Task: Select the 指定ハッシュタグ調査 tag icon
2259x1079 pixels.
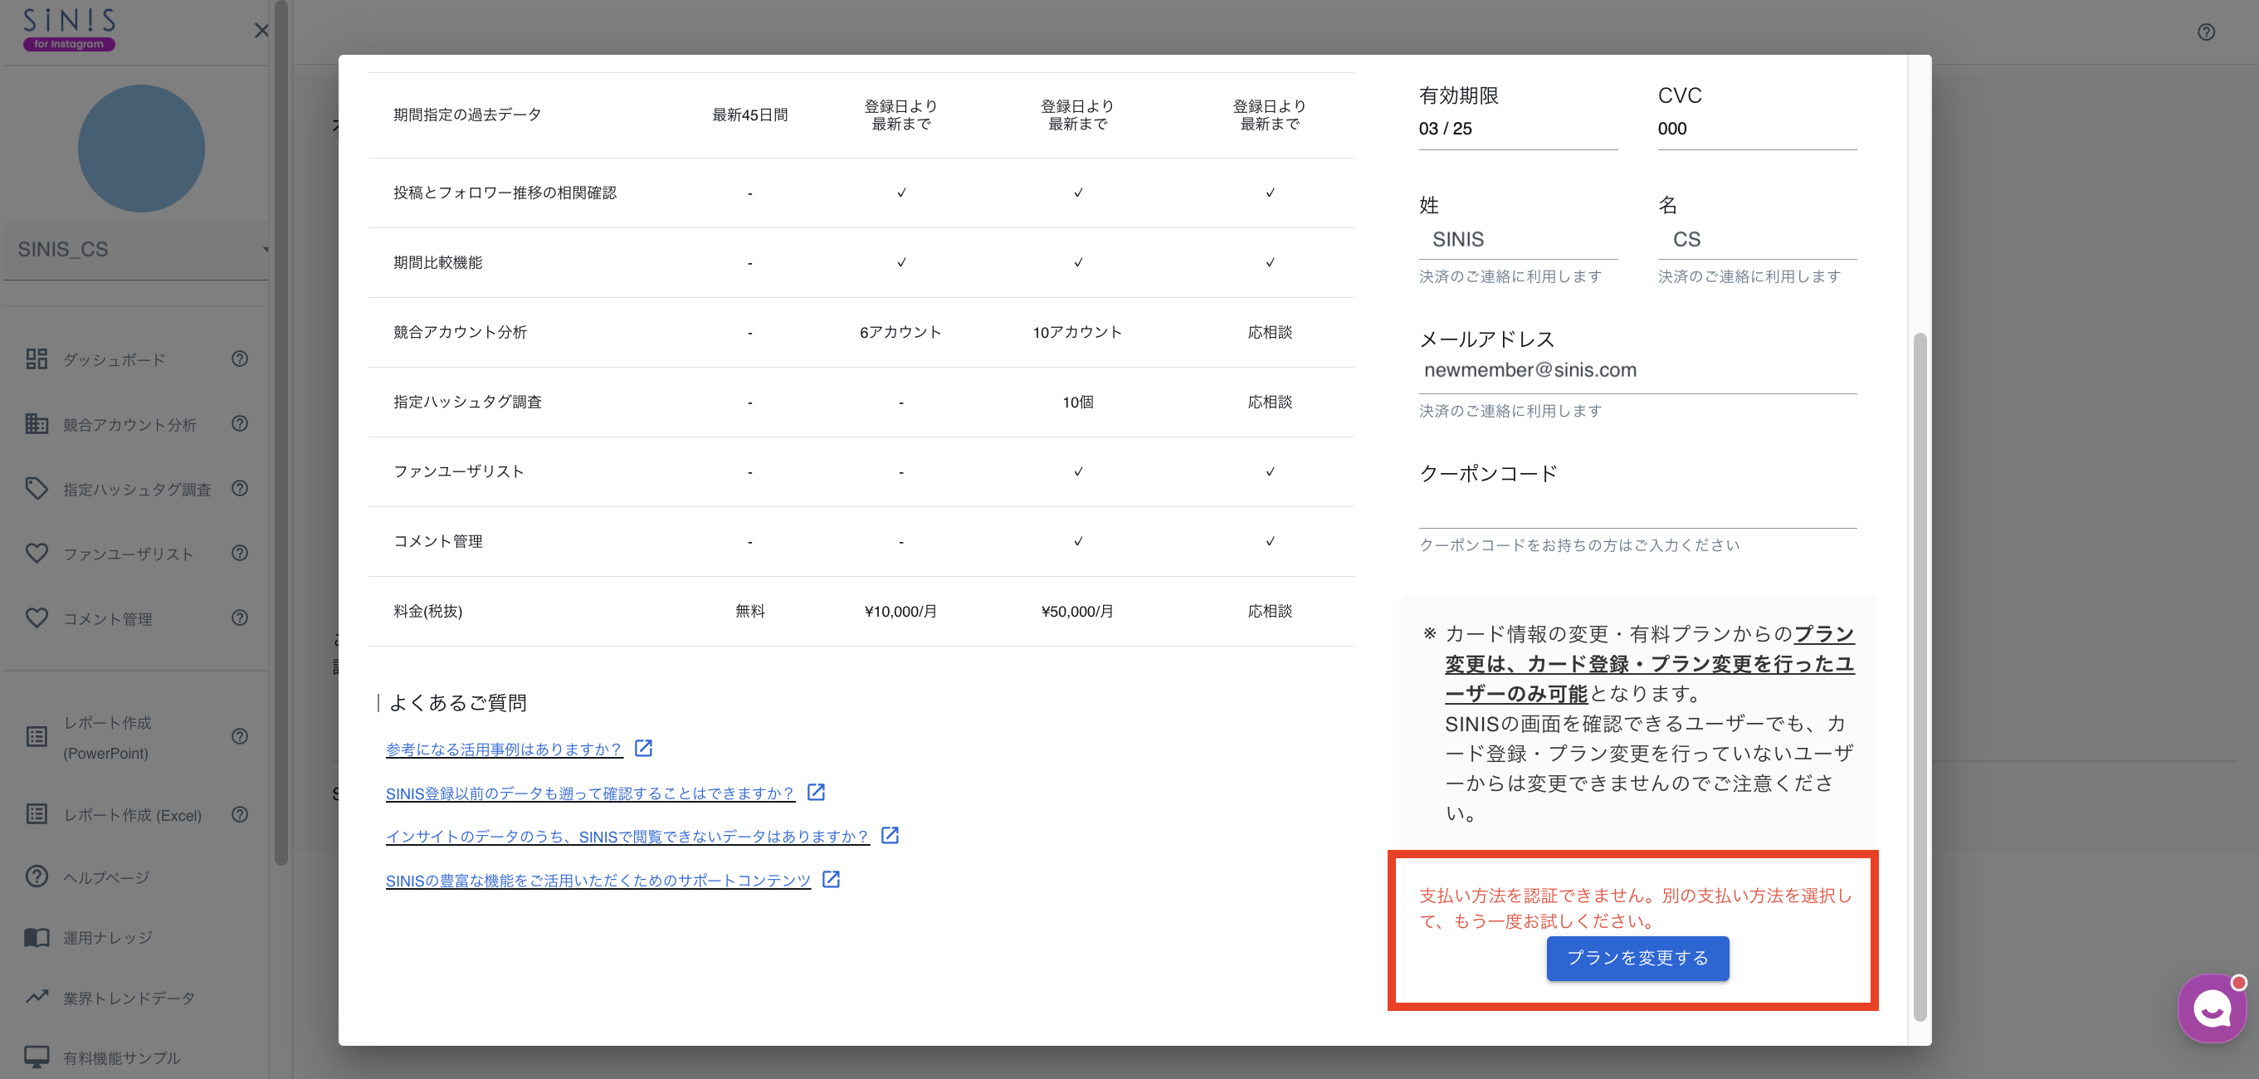Action: coord(37,489)
